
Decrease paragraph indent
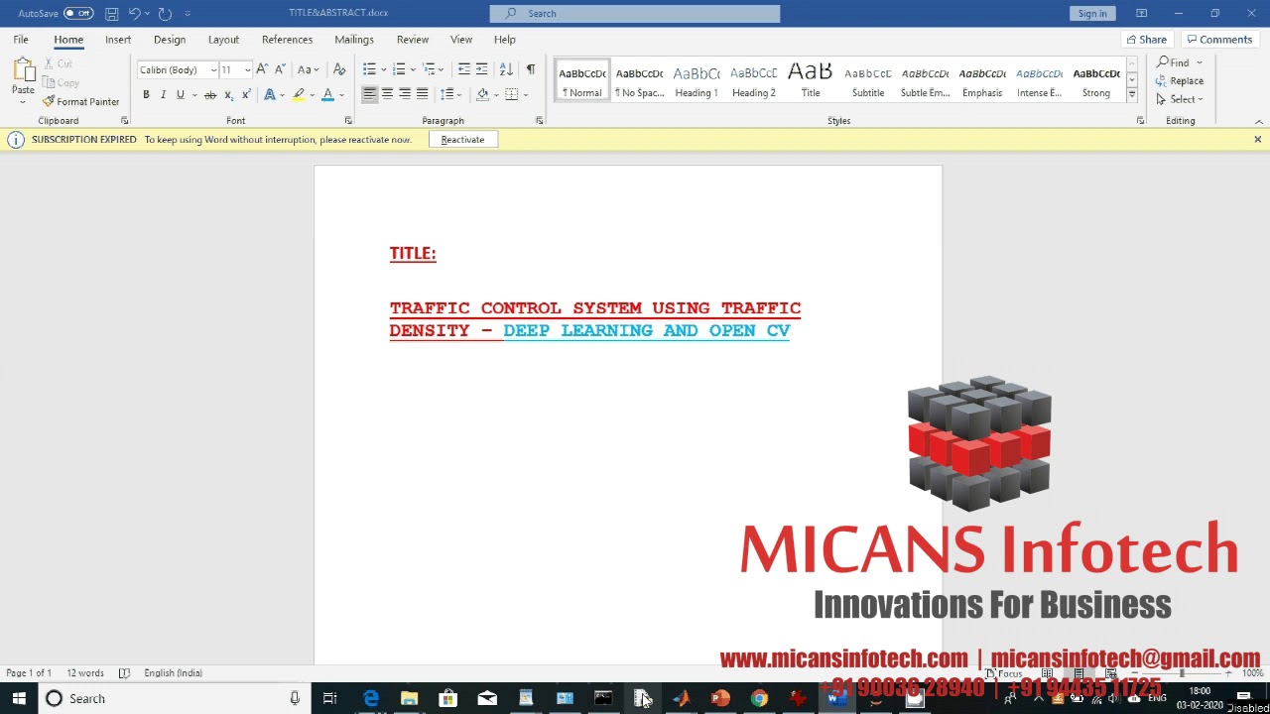click(463, 69)
